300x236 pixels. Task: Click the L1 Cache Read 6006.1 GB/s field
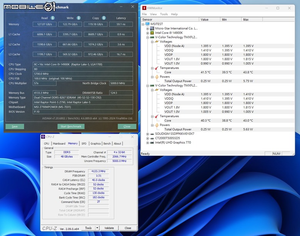click(45, 35)
